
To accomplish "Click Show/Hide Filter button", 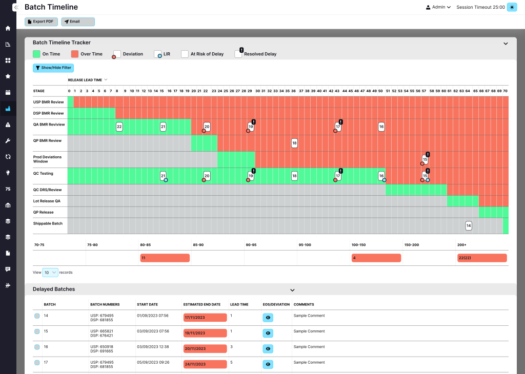I will [53, 68].
